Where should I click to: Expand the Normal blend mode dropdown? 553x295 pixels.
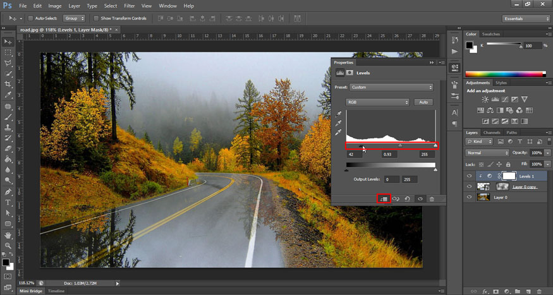(487, 153)
